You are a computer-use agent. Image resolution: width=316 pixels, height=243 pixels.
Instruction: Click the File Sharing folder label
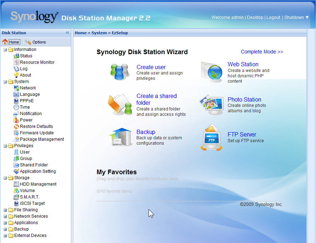[x=26, y=210]
